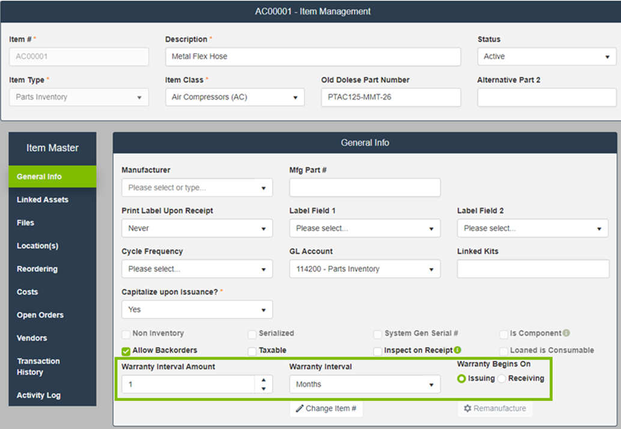This screenshot has width=621, height=429.
Task: Open the Status dropdown
Action: [x=547, y=56]
